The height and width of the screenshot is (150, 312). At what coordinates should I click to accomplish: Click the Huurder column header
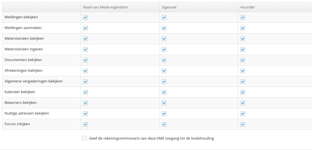pos(248,7)
